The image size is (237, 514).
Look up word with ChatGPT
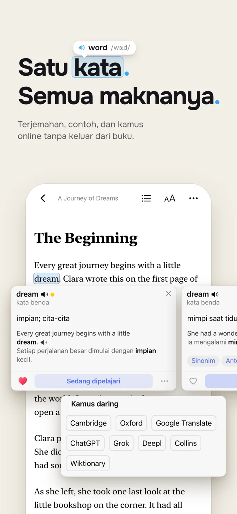point(85,443)
